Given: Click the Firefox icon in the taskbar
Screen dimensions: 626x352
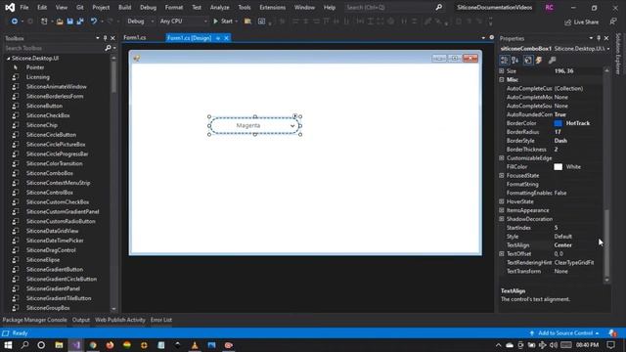Looking at the screenshot, I should (110, 345).
